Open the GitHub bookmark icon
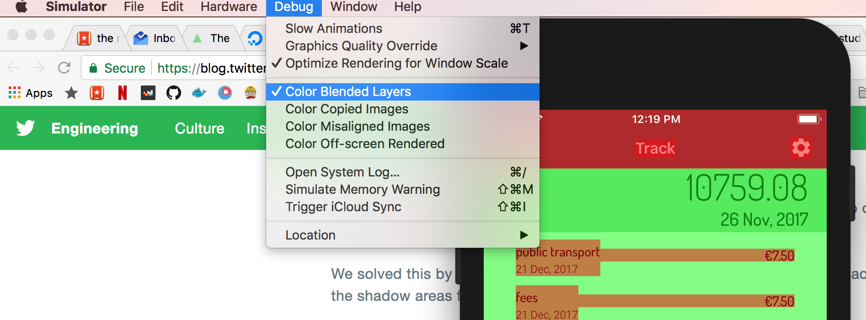This screenshot has width=866, height=320. (173, 93)
